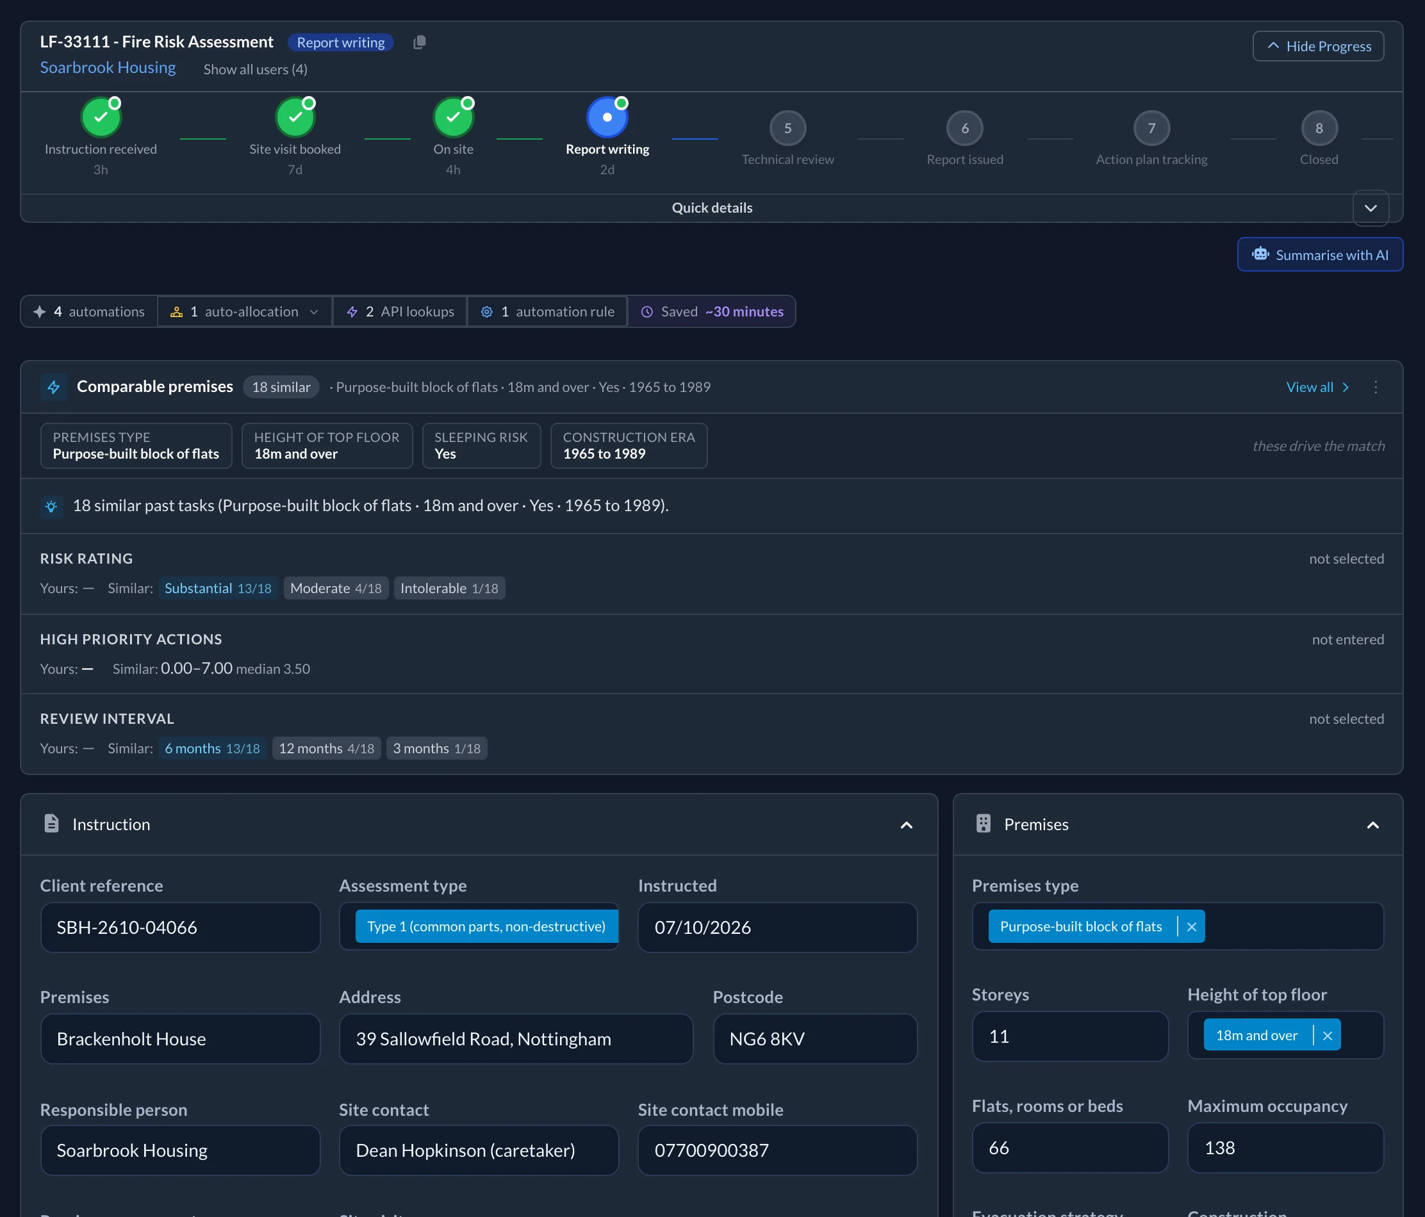Expand the Quick details chevron
Screen dimensions: 1425x1217
point(1371,208)
